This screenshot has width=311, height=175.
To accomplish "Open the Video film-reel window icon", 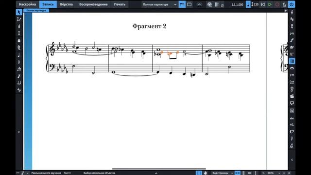I will (209, 4).
